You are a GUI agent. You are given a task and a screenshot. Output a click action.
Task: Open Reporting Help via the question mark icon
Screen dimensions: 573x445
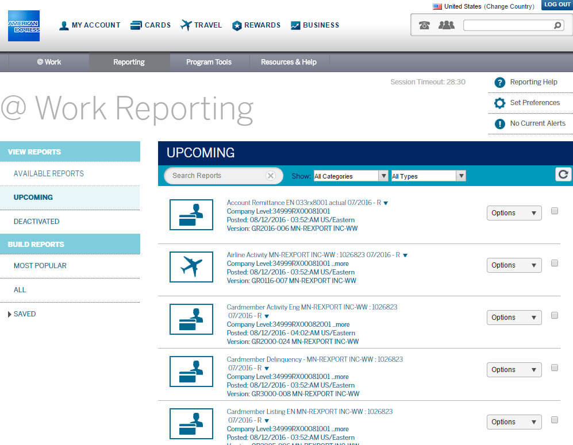click(499, 82)
